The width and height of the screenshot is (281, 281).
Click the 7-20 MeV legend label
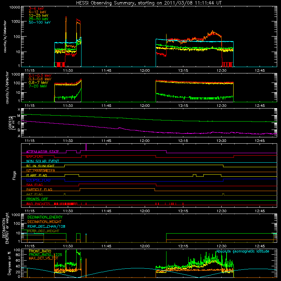tap(38, 86)
